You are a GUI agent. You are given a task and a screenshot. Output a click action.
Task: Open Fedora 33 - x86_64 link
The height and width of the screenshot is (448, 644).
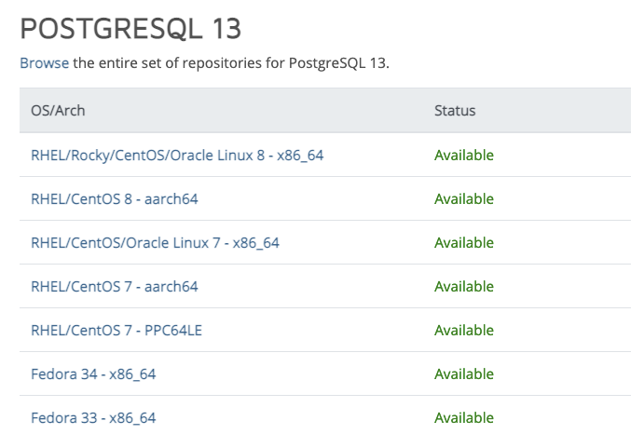[x=93, y=418]
